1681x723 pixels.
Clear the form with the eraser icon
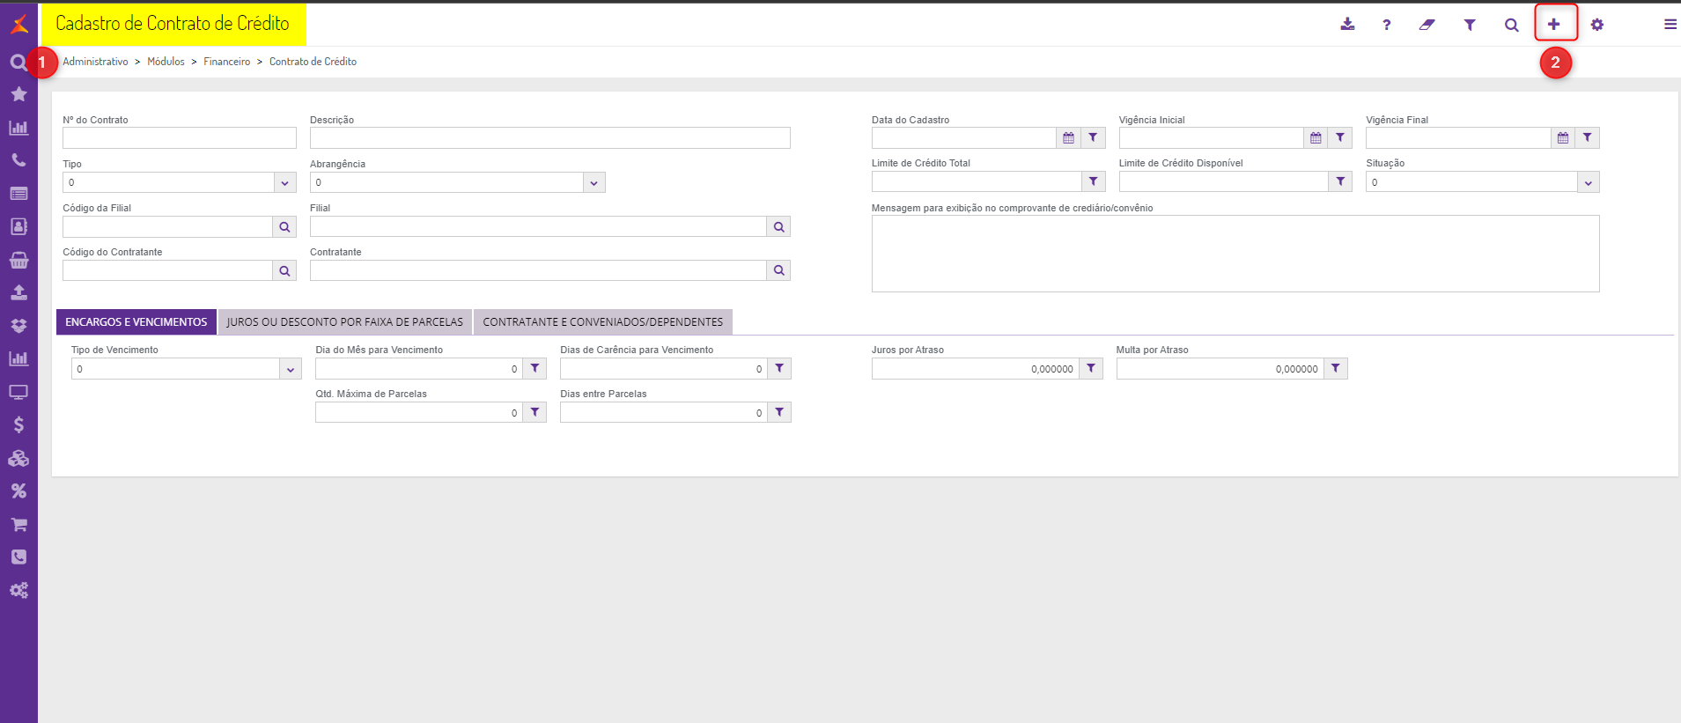[x=1427, y=25]
